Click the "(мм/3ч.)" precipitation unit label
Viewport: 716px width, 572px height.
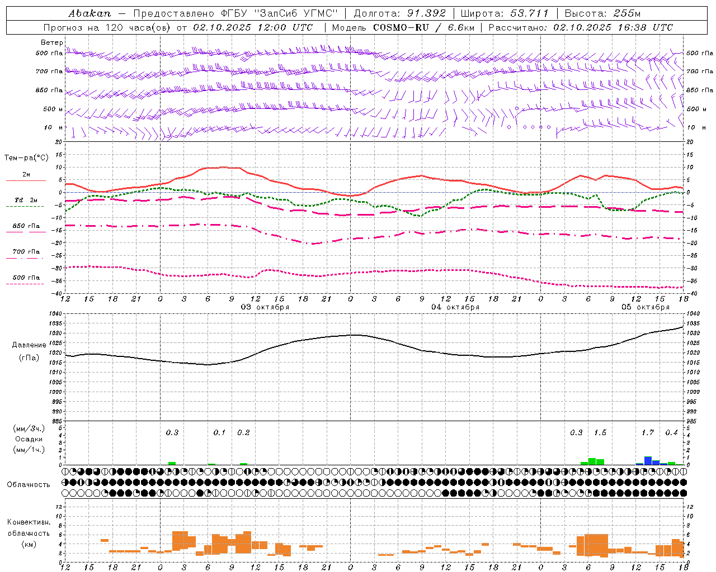coord(29,428)
